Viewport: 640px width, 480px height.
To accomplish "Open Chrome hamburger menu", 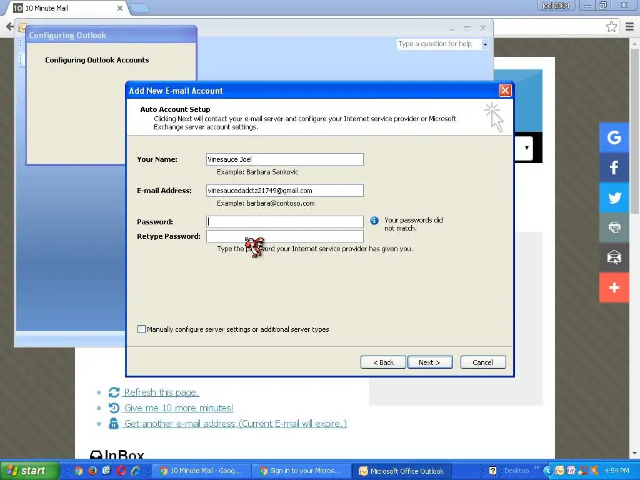I will (629, 27).
